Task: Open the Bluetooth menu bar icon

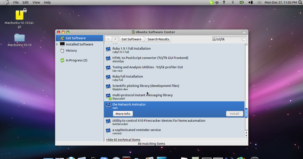Action: point(233,2)
